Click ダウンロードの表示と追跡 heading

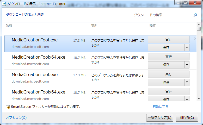click(25, 15)
